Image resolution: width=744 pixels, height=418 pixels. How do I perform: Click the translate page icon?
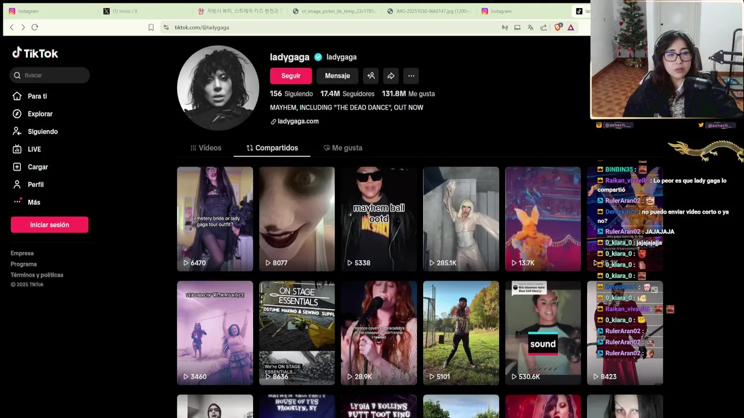(530, 27)
